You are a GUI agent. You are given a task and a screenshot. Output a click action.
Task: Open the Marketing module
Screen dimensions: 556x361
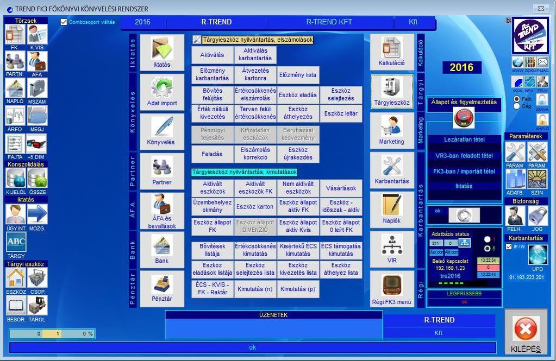(392, 131)
